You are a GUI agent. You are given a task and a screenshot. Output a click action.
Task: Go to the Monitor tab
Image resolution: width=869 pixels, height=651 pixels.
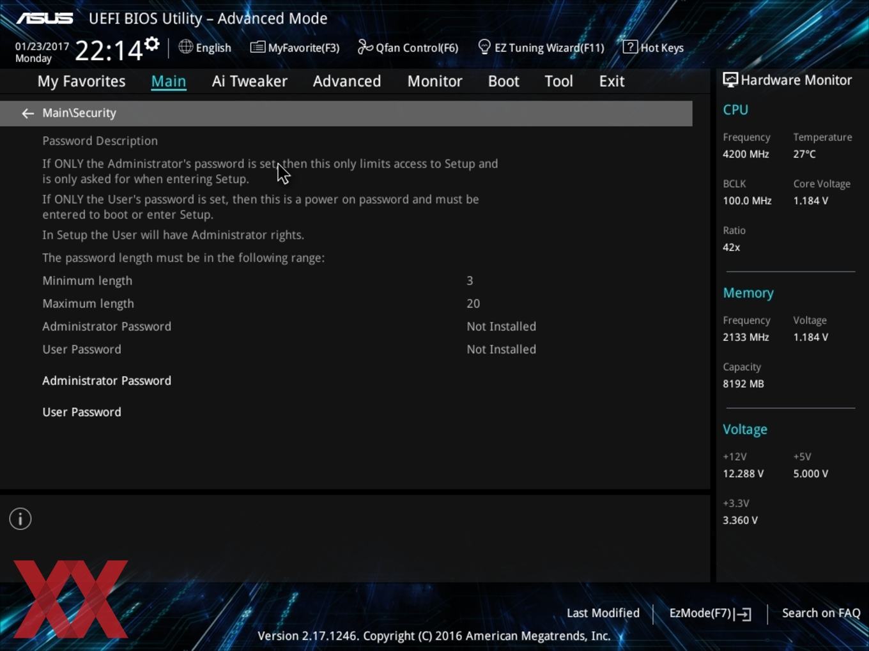click(435, 81)
